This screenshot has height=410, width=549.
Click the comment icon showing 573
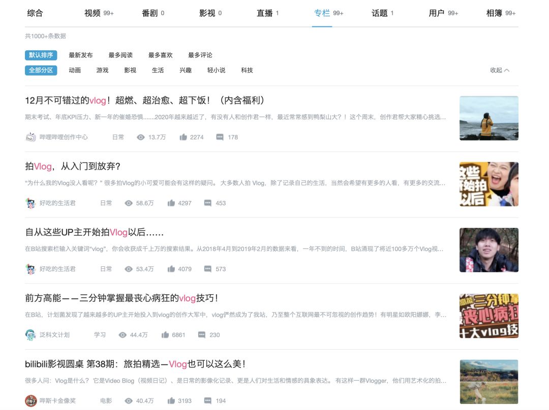(207, 269)
